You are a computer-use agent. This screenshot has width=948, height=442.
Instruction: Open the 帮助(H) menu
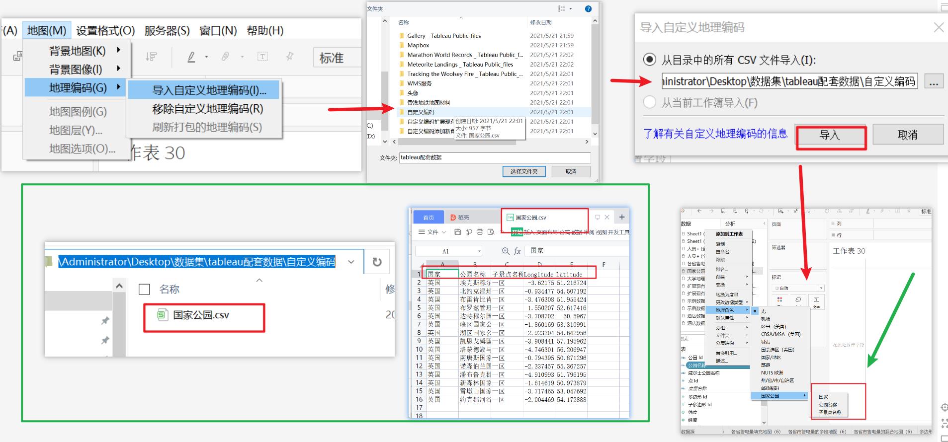point(265,31)
